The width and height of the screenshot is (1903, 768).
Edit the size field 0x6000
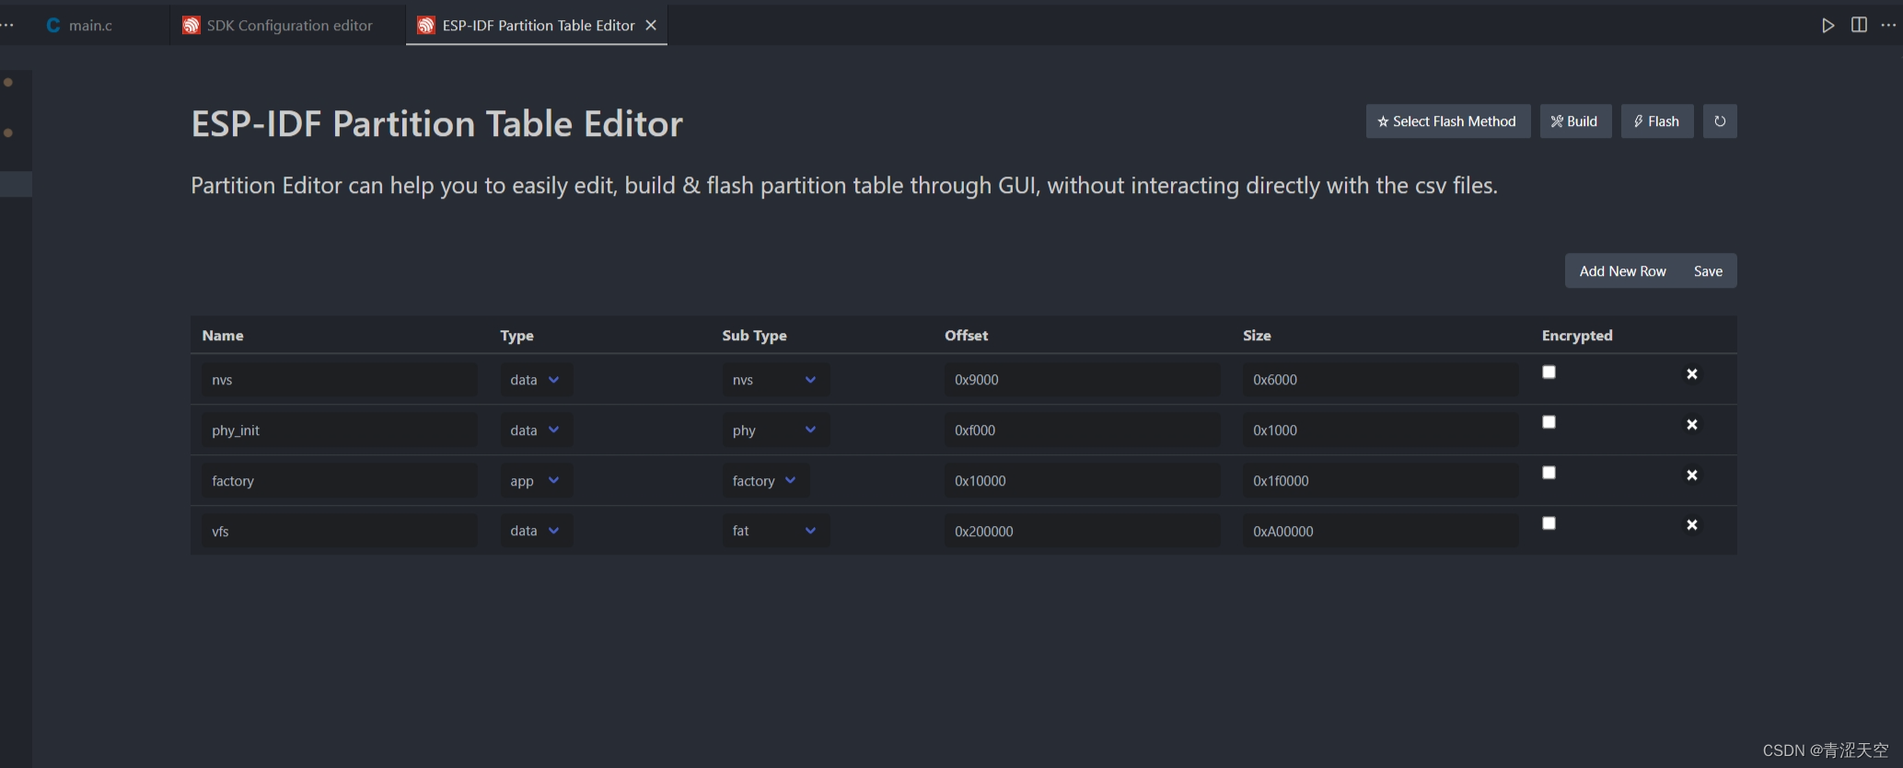(1380, 380)
